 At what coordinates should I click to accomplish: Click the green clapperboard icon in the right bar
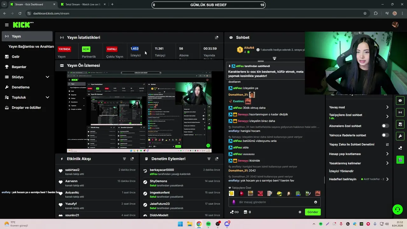point(400,160)
